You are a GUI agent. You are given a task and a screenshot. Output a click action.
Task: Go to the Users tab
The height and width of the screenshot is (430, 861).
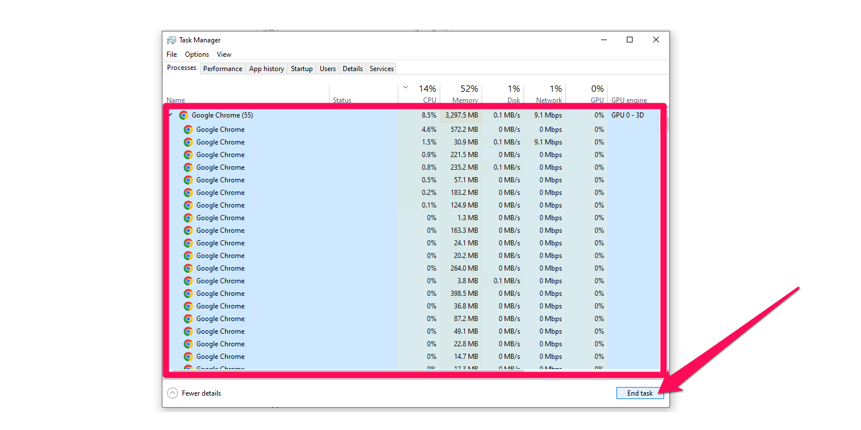(328, 69)
